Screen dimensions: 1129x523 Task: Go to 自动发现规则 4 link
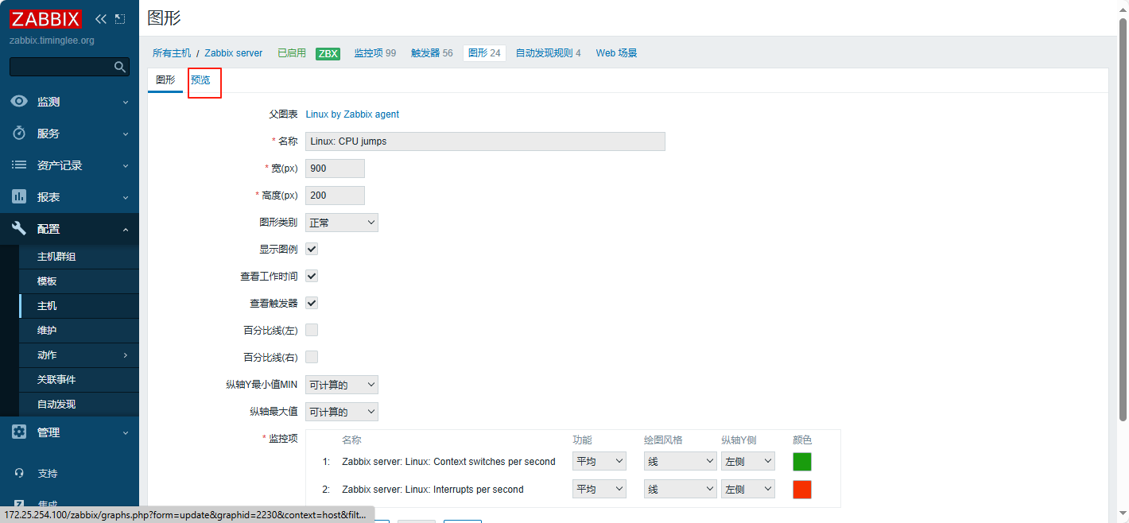548,53
